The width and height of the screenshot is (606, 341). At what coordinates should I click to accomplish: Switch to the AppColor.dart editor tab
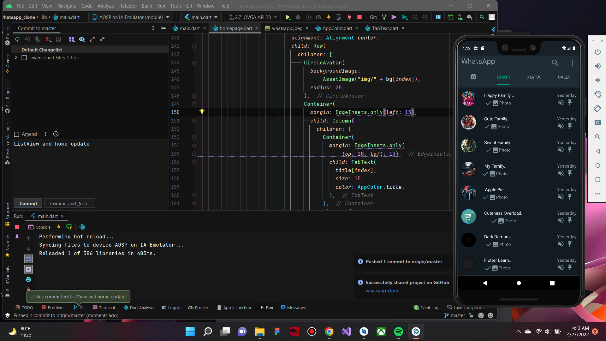coord(336,28)
